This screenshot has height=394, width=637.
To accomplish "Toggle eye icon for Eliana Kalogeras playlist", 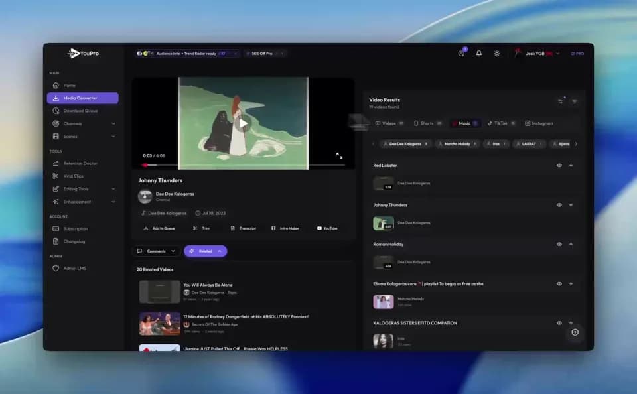I will point(559,284).
